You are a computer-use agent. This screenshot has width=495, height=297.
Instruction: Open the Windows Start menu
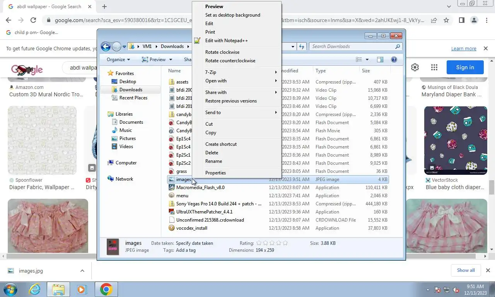(10, 289)
